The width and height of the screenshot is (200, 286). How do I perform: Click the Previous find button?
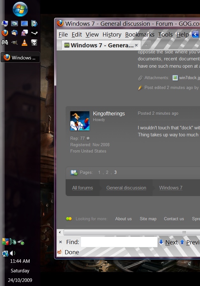[190, 242]
